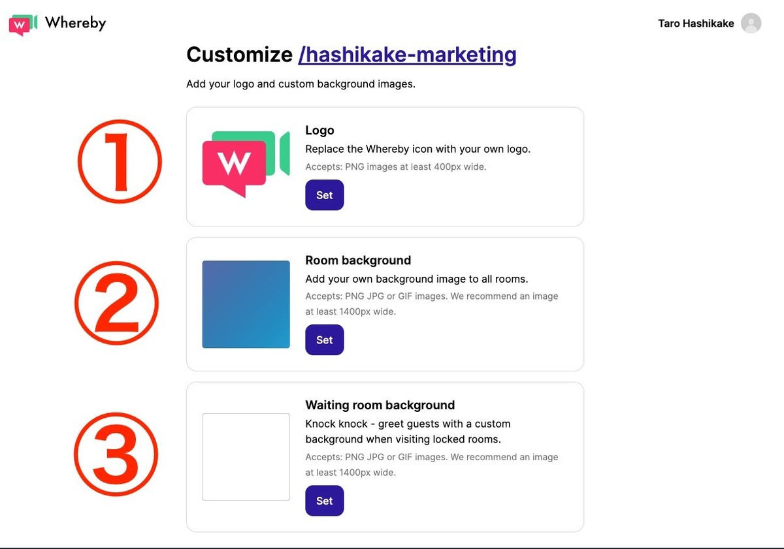
Task: Click the 'Logo' card heading
Action: pos(319,131)
